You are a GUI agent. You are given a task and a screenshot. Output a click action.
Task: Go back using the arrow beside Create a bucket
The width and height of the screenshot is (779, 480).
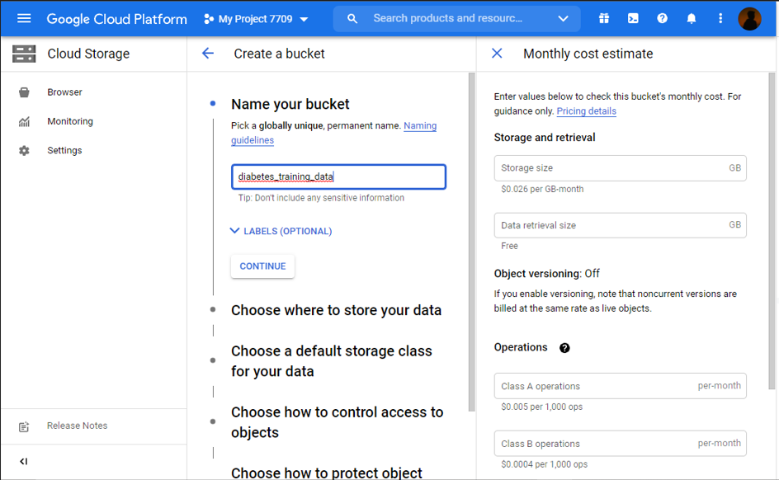[208, 53]
